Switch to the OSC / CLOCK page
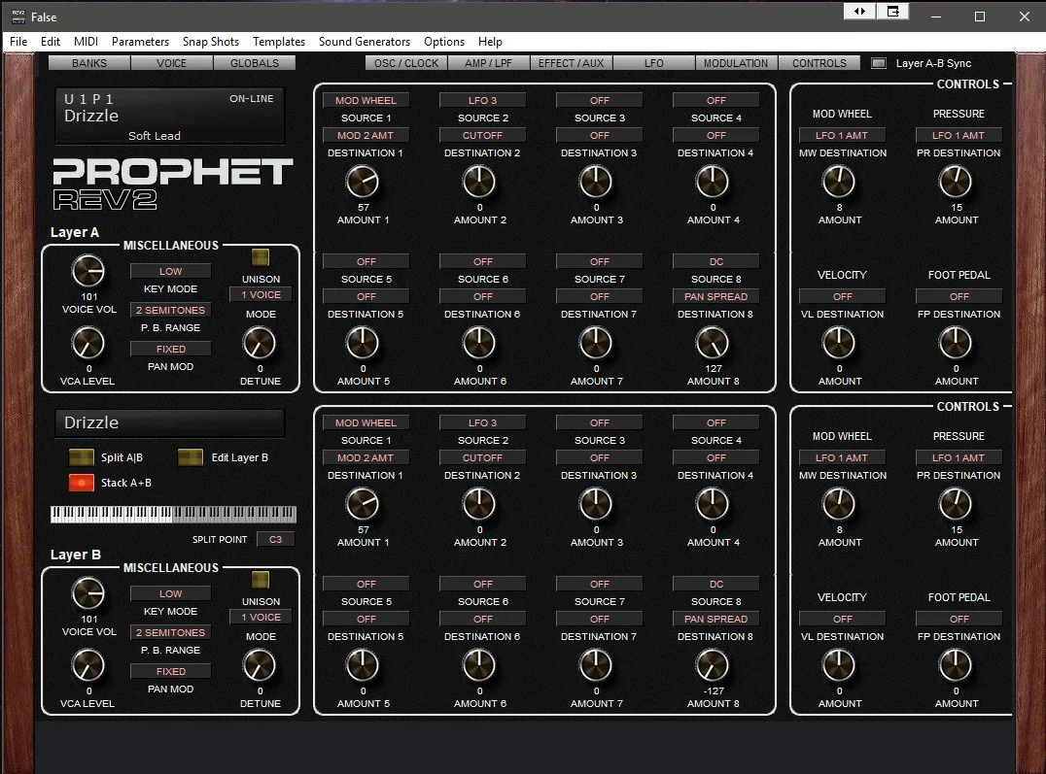The width and height of the screenshot is (1046, 774). pos(406,63)
